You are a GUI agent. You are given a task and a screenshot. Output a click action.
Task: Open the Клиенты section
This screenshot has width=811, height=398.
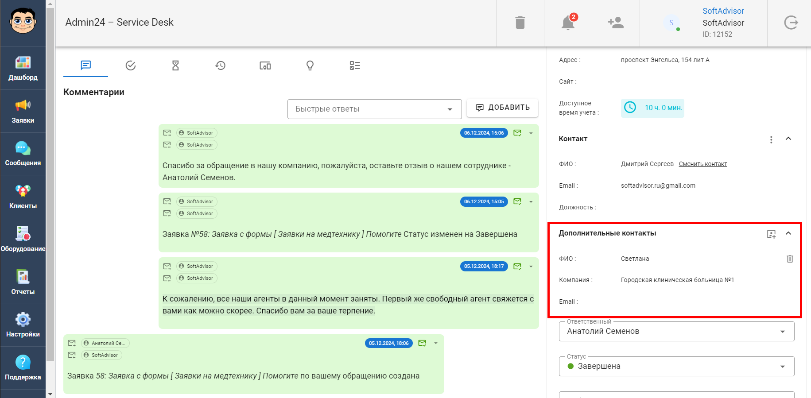click(x=23, y=197)
